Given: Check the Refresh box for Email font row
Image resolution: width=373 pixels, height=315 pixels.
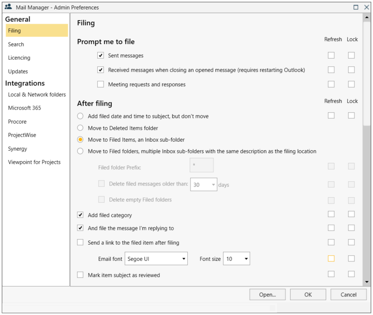Looking at the screenshot, I should point(331,259).
